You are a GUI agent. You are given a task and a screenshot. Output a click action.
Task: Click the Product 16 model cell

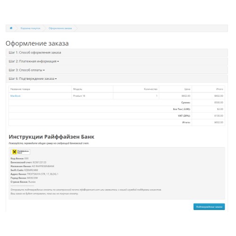pos(92,96)
